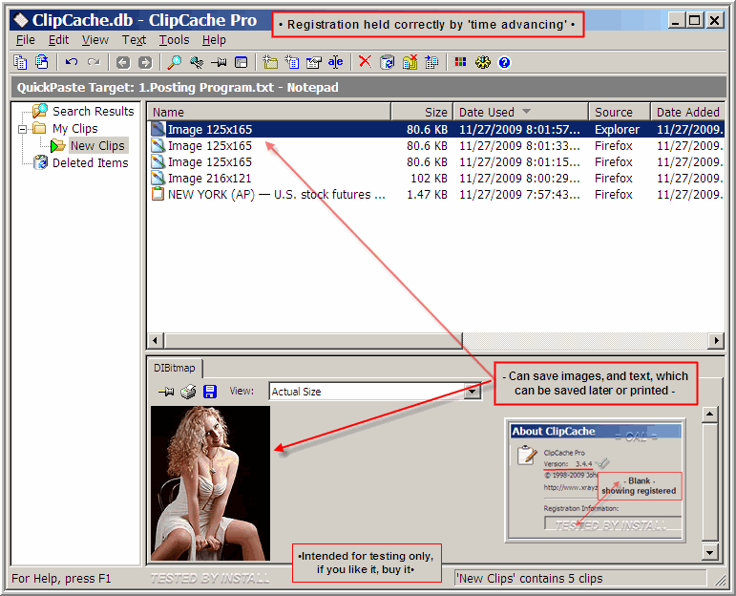The height and width of the screenshot is (596, 736).
Task: Click the folder with red X icon
Action: 410,62
